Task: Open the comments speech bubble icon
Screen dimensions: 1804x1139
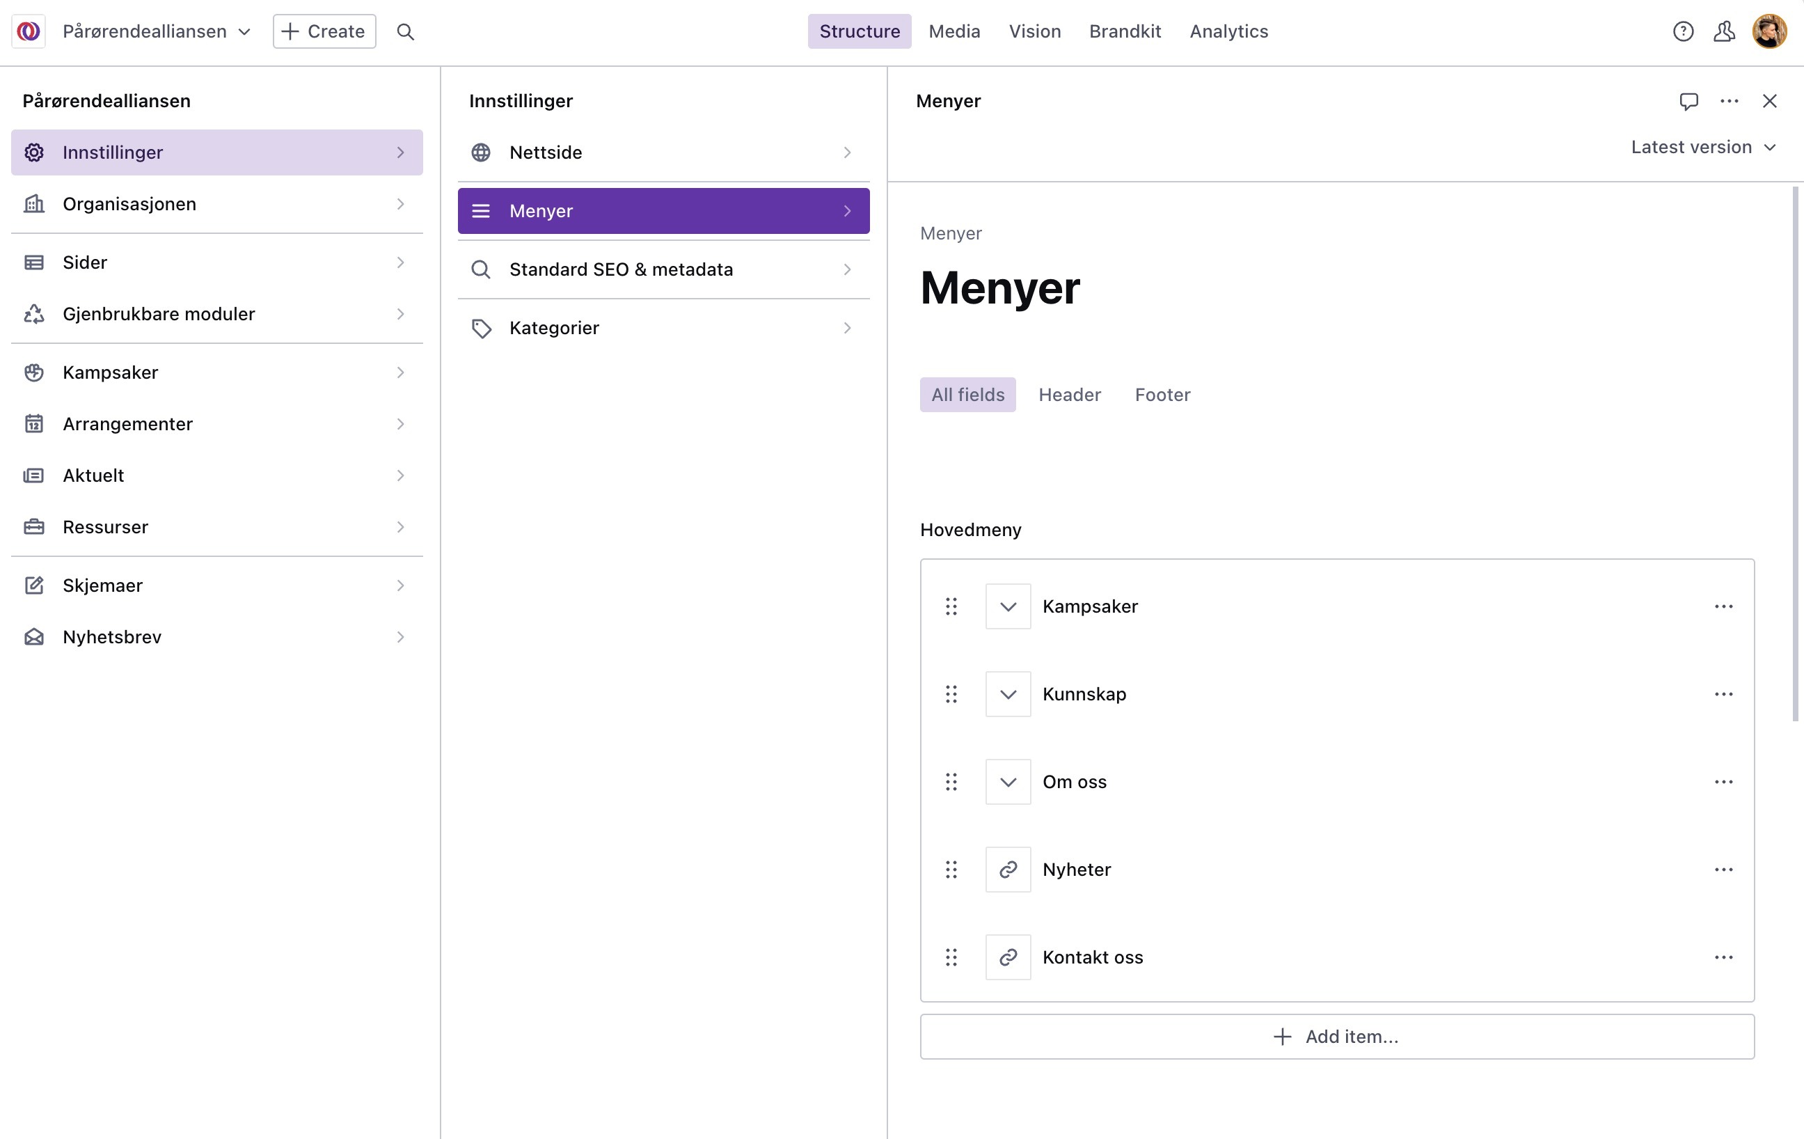Action: pos(1688,101)
